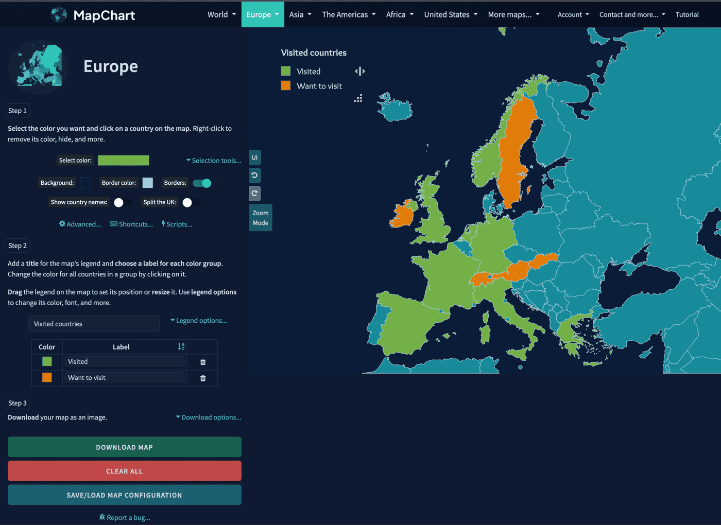This screenshot has width=721, height=525.
Task: Enable Show country names toggle
Action: [x=123, y=203]
